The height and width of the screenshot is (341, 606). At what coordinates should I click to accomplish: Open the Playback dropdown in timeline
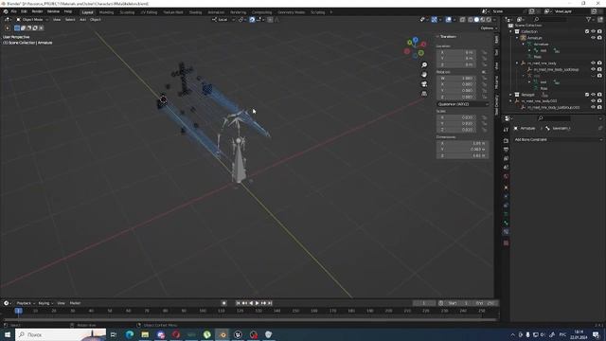[x=26, y=303]
